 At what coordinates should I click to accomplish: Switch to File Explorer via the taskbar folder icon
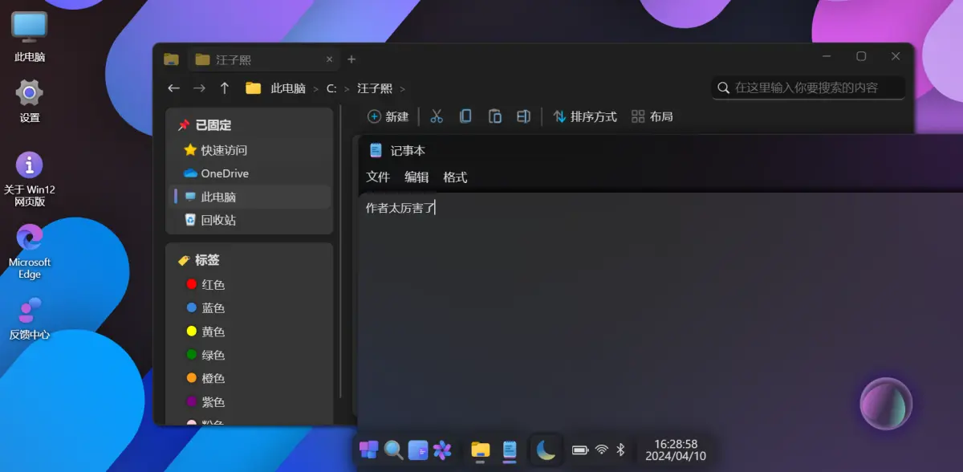(x=480, y=450)
